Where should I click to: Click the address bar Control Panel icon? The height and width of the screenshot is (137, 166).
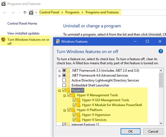[x=31, y=13]
